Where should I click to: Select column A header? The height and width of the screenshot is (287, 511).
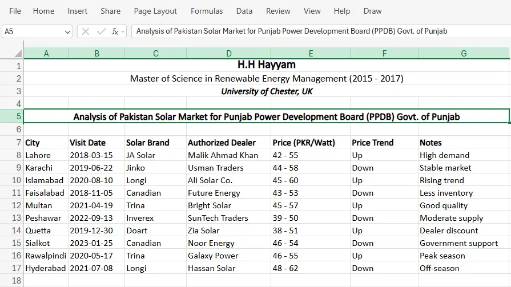coord(46,54)
